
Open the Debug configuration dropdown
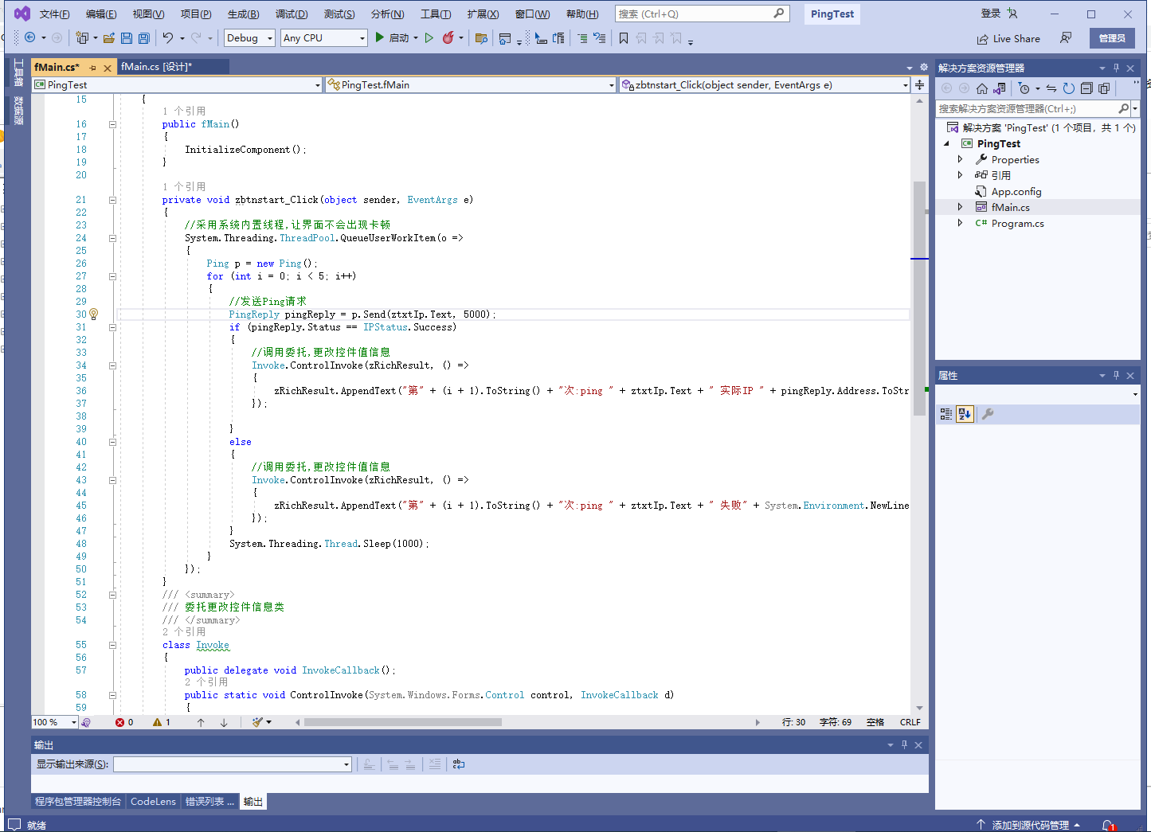click(250, 37)
